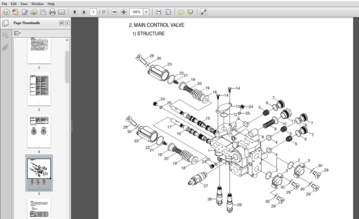Open the Attachments paperclip panel

tap(5, 47)
